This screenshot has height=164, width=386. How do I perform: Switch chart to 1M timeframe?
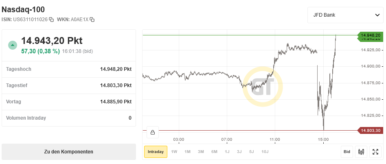[x=187, y=152]
